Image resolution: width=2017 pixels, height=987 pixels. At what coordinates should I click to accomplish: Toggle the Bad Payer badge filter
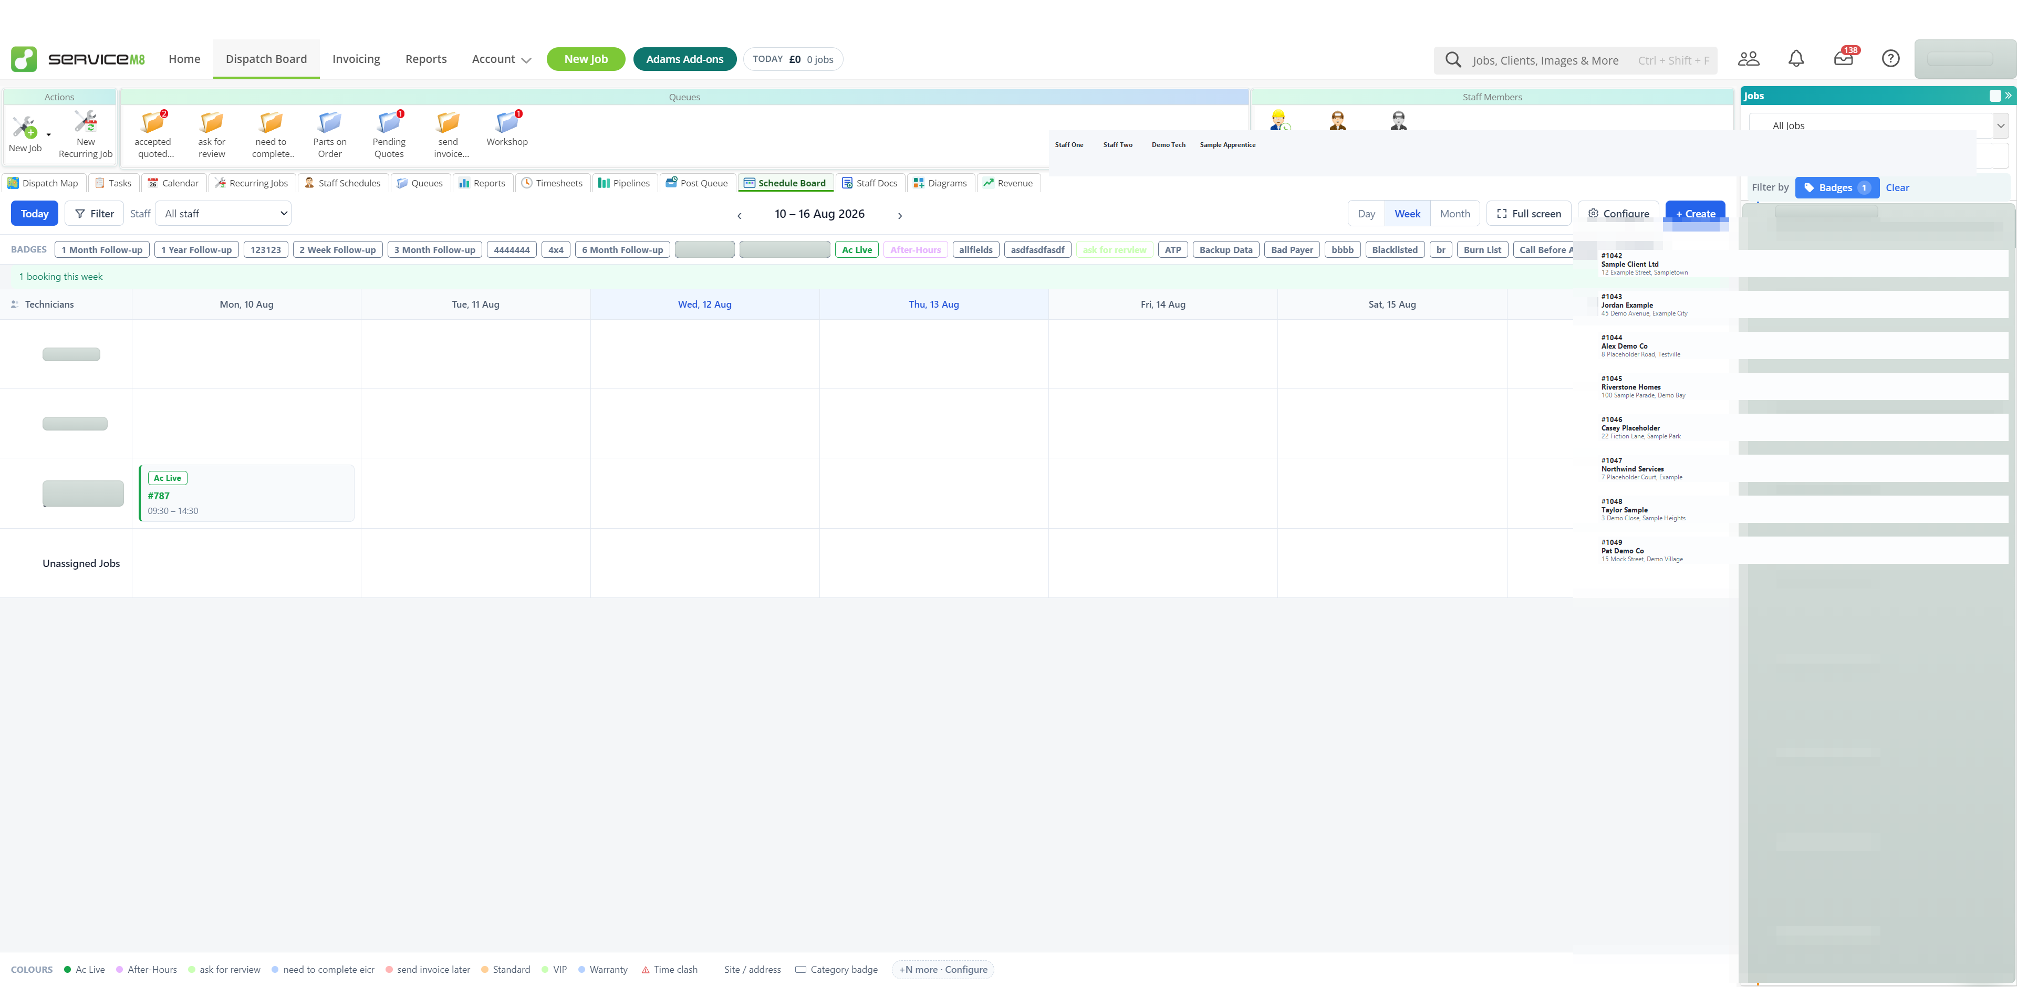(x=1292, y=250)
